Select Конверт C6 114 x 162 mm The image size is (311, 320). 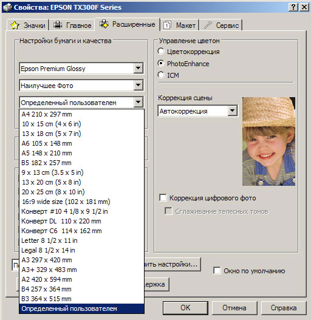81,231
